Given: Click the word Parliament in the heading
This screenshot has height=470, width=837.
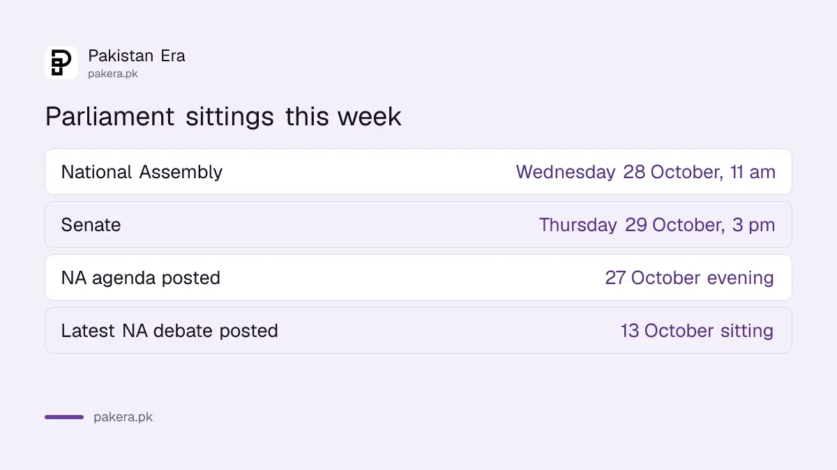Looking at the screenshot, I should pos(110,116).
